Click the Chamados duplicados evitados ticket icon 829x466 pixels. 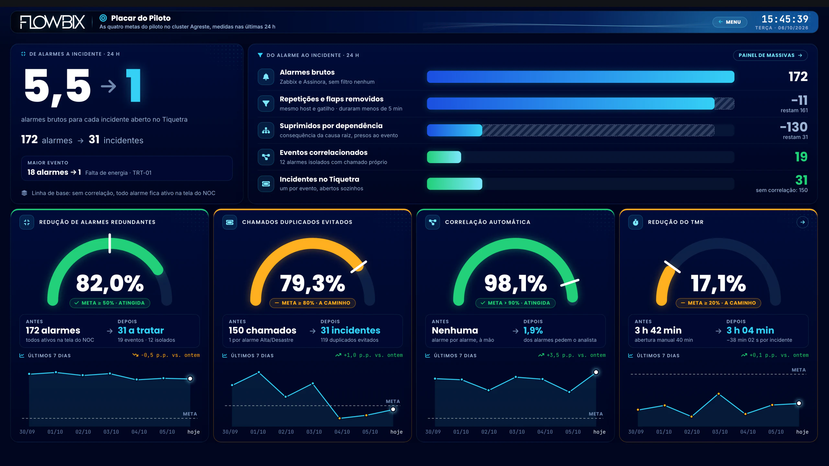pos(230,222)
